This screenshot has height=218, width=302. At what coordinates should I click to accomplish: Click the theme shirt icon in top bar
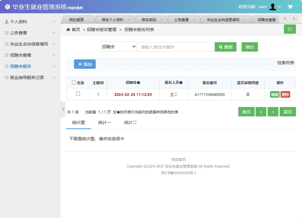pos(290,6)
